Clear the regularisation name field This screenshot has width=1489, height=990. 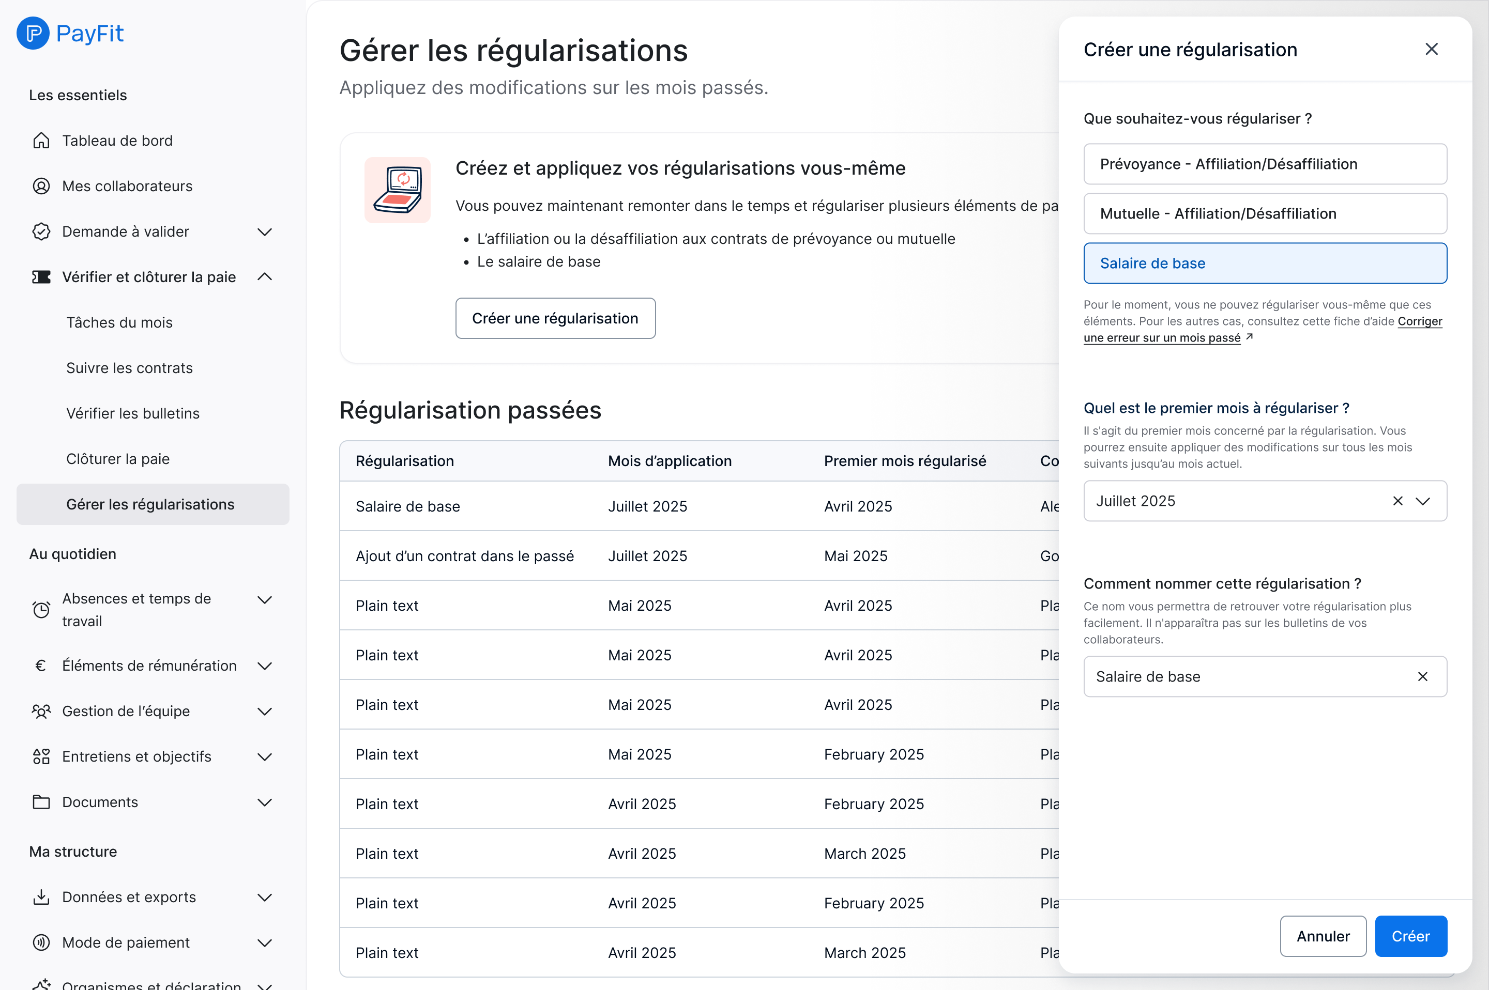tap(1422, 676)
